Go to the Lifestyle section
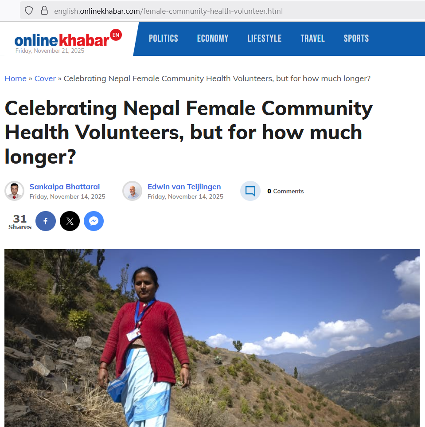Screen dimensions: 425x427 (x=265, y=39)
